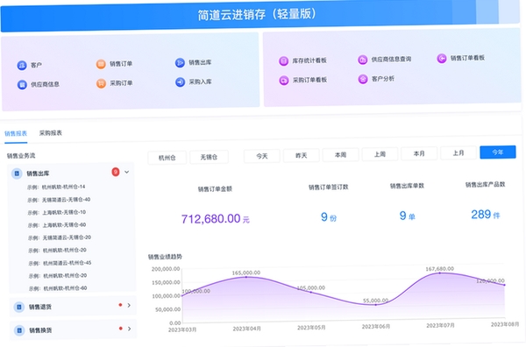Open entry 杭州帆软-杭州仓-60
Screen dimensions: 526x347
pyautogui.click(x=65, y=288)
